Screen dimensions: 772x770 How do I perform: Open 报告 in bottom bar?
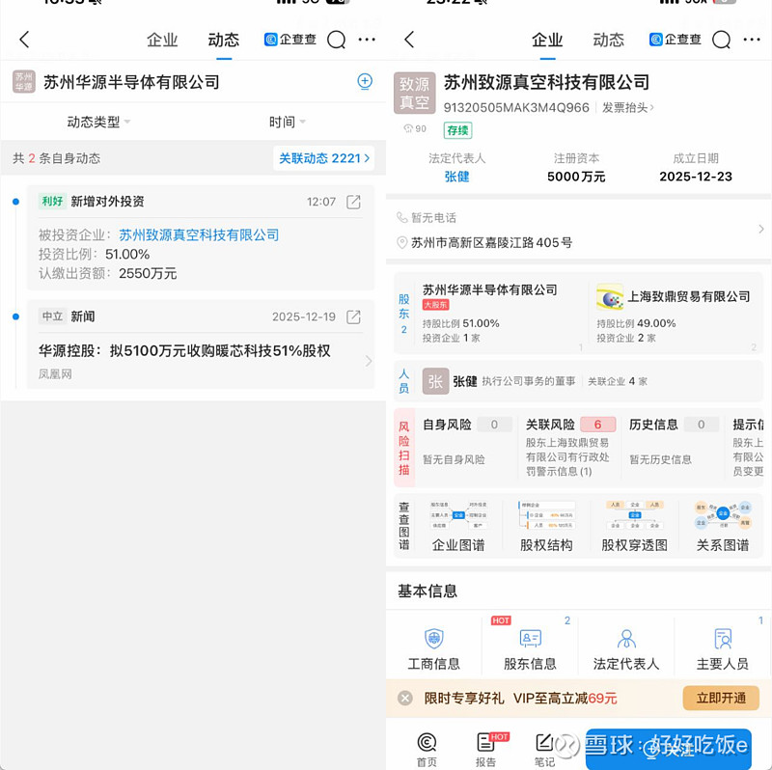point(486,750)
